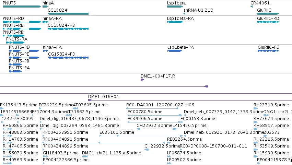Click the Lsp1beta-PA protein label
Image resolution: width=292 pixels, height=165 pixels.
[x=180, y=47]
